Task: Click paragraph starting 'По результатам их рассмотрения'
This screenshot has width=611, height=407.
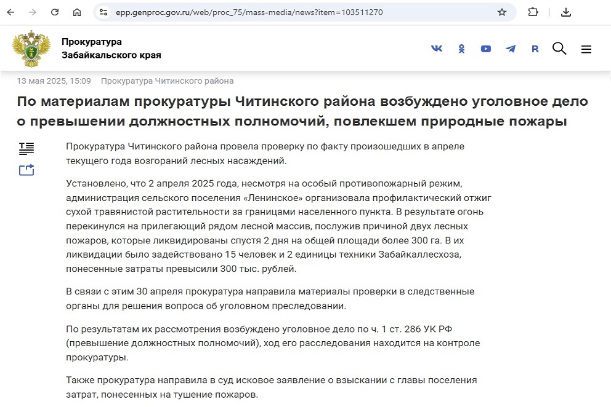Action: coord(273,343)
